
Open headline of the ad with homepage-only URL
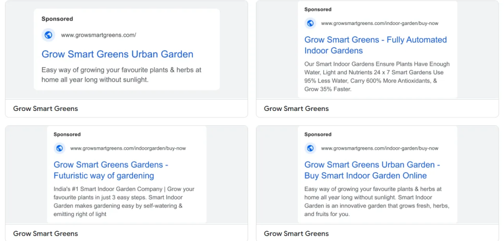[x=117, y=54]
